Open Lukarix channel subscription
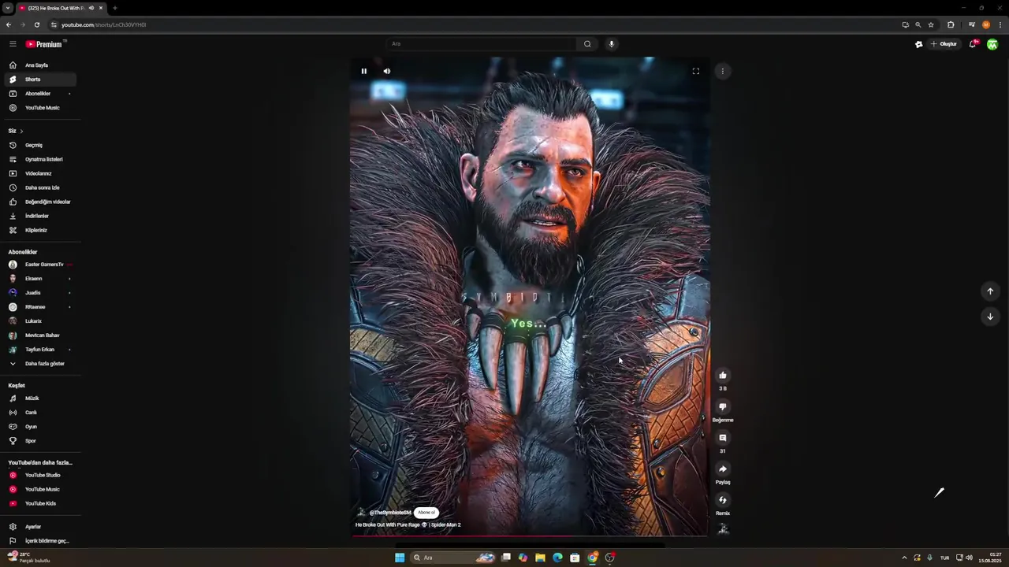The height and width of the screenshot is (567, 1009). coord(39,321)
